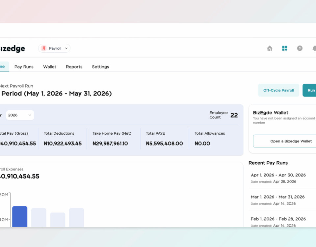316x247 pixels.
Task: Switch to the Pay Runs tab
Action: point(24,67)
